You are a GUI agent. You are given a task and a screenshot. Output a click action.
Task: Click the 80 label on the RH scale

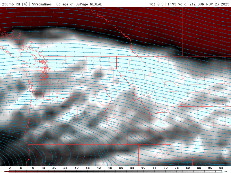pyautogui.click(x=188, y=168)
